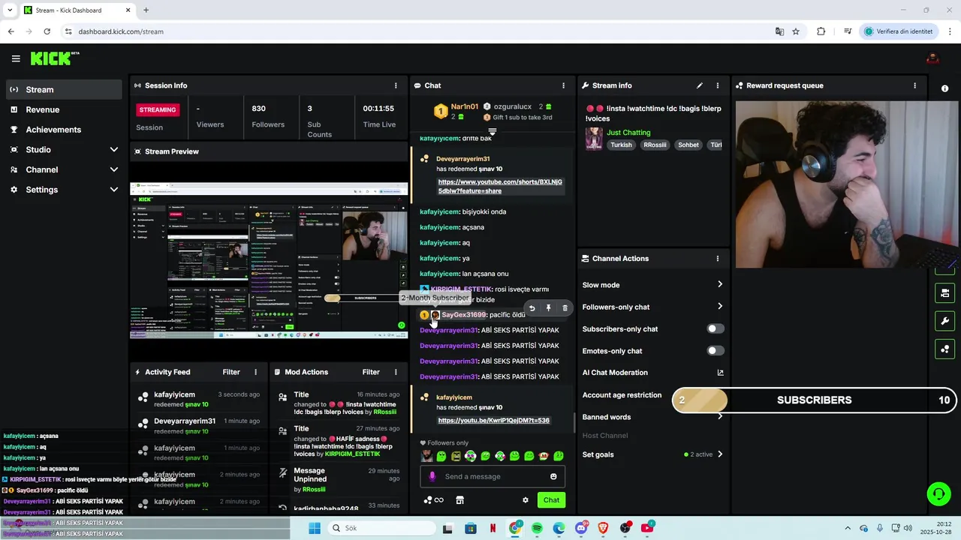This screenshot has width=961, height=540.
Task: Open Channel Actions three-dot menu
Action: [x=717, y=259]
